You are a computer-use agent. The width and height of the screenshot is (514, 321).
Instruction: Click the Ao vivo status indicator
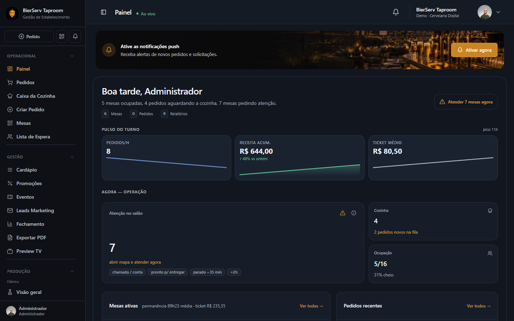point(146,14)
